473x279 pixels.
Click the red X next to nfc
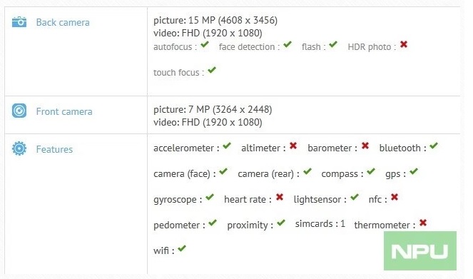coord(395,197)
